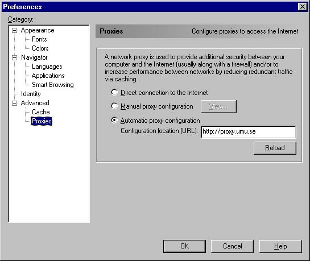Click the View... button
This screenshot has width=310, height=261.
(x=218, y=107)
